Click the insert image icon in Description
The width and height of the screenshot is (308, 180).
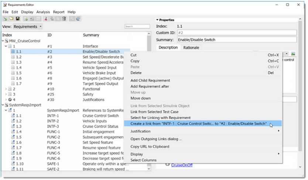tap(293, 54)
